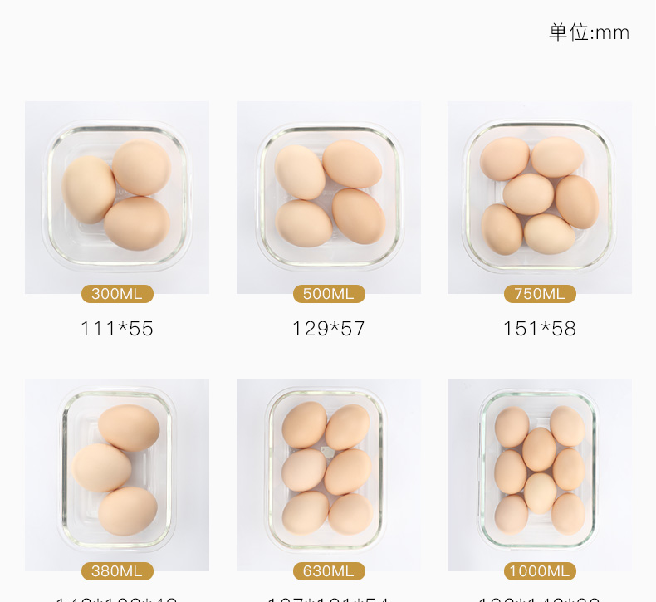The height and width of the screenshot is (602, 656).
Task: Click the cut-off dimension text below 1000ML
Action: click(x=540, y=598)
